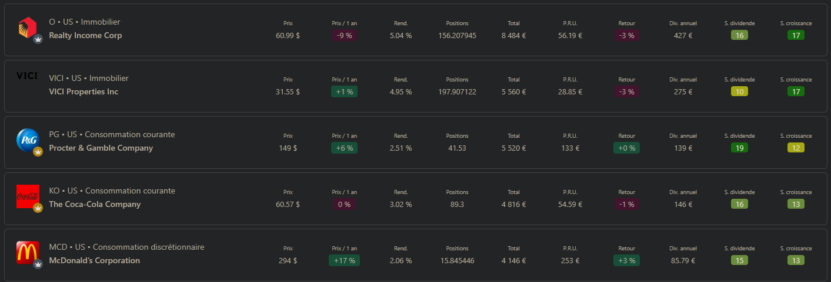This screenshot has width=831, height=282.
Task: Click VICI Properties' -3 % Retour badge
Action: click(x=626, y=91)
